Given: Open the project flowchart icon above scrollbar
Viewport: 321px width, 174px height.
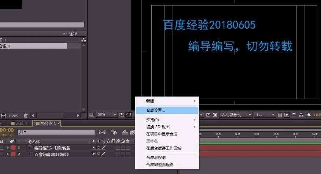Looking at the screenshot, I should coord(84,40).
